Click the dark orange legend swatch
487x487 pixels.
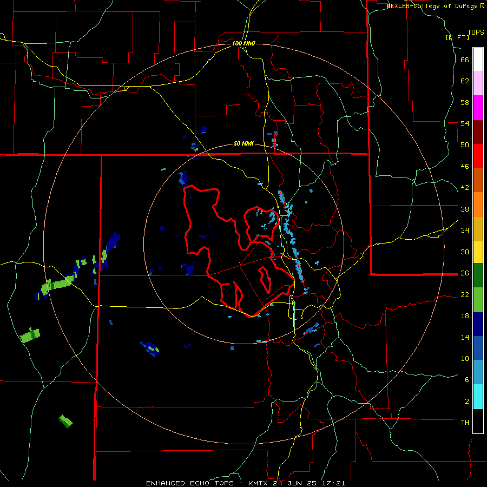(x=478, y=180)
